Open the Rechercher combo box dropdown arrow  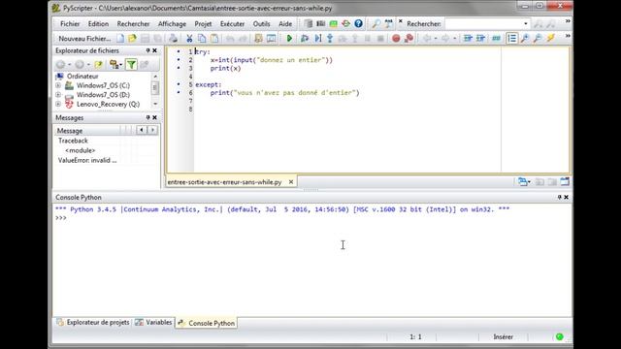(x=526, y=23)
